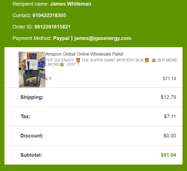
Task: Click the Order ID number 8612261615821
Action: coord(52,27)
